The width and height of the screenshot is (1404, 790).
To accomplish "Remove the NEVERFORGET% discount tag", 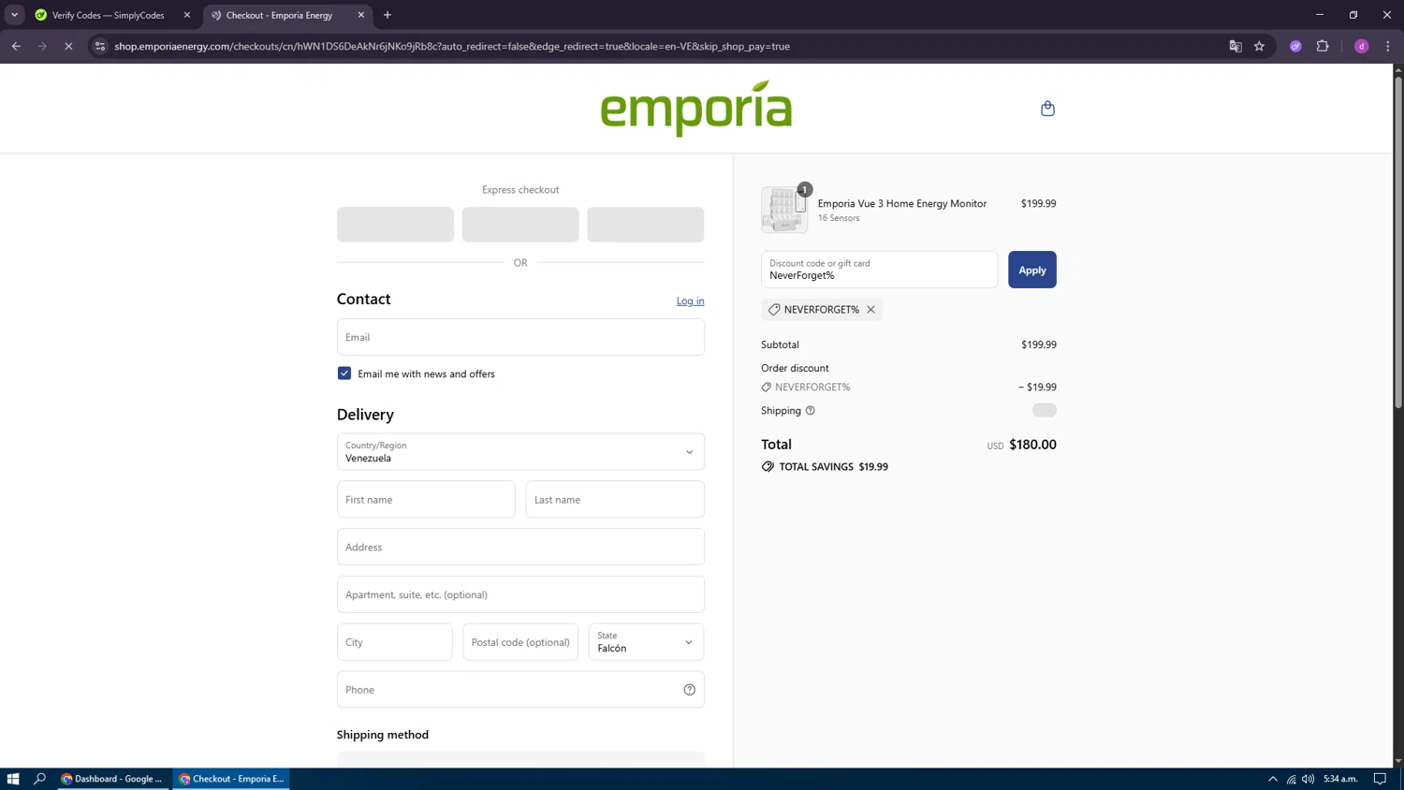I will (870, 310).
